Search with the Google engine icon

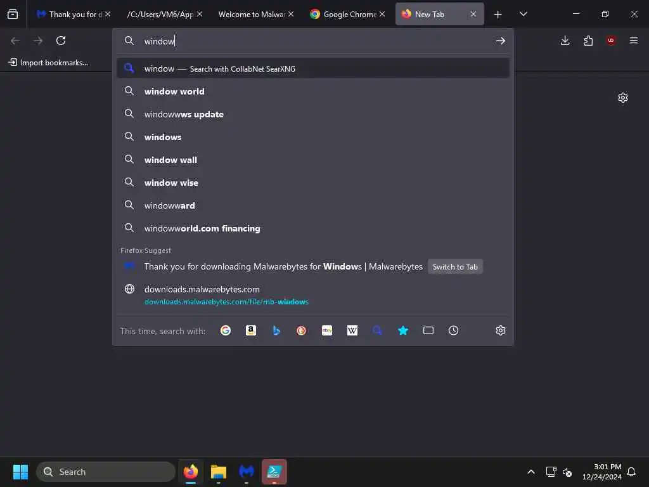click(226, 330)
